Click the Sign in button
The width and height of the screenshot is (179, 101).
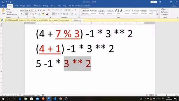pos(154,2)
